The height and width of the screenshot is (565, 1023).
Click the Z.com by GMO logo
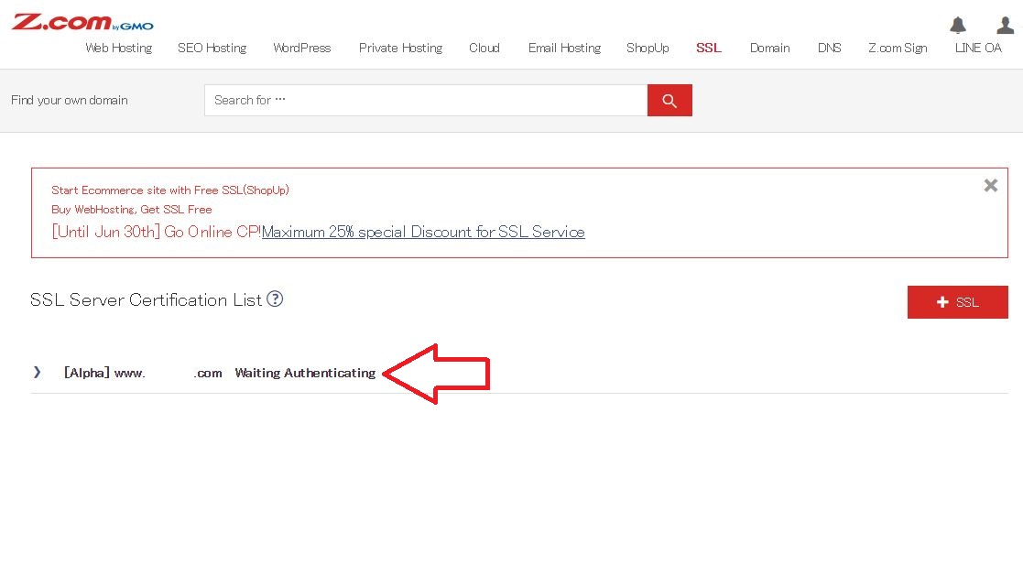(x=82, y=23)
